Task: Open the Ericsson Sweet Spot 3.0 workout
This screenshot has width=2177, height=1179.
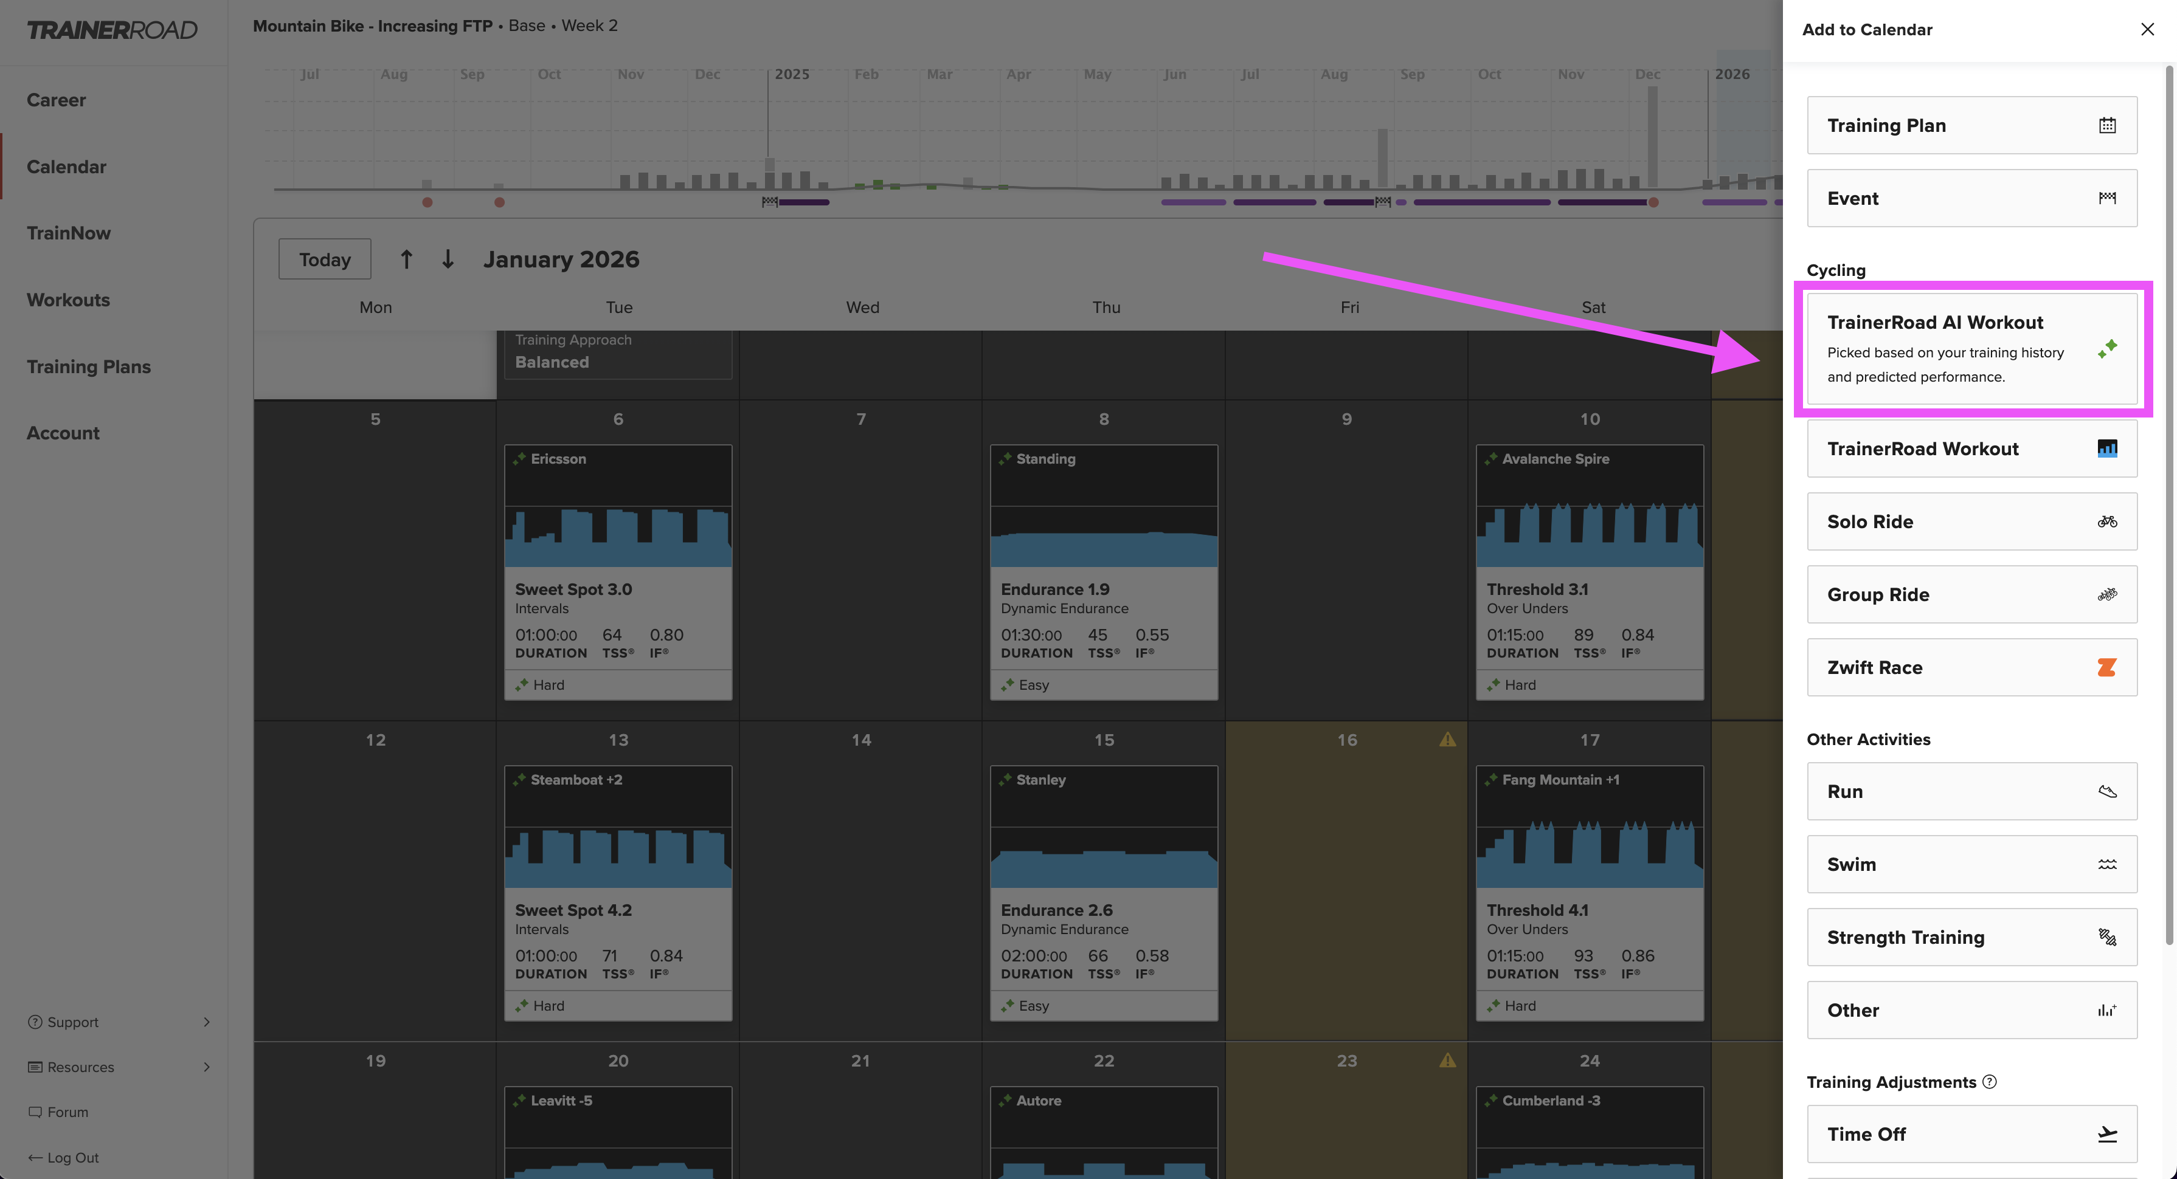Action: click(x=618, y=572)
